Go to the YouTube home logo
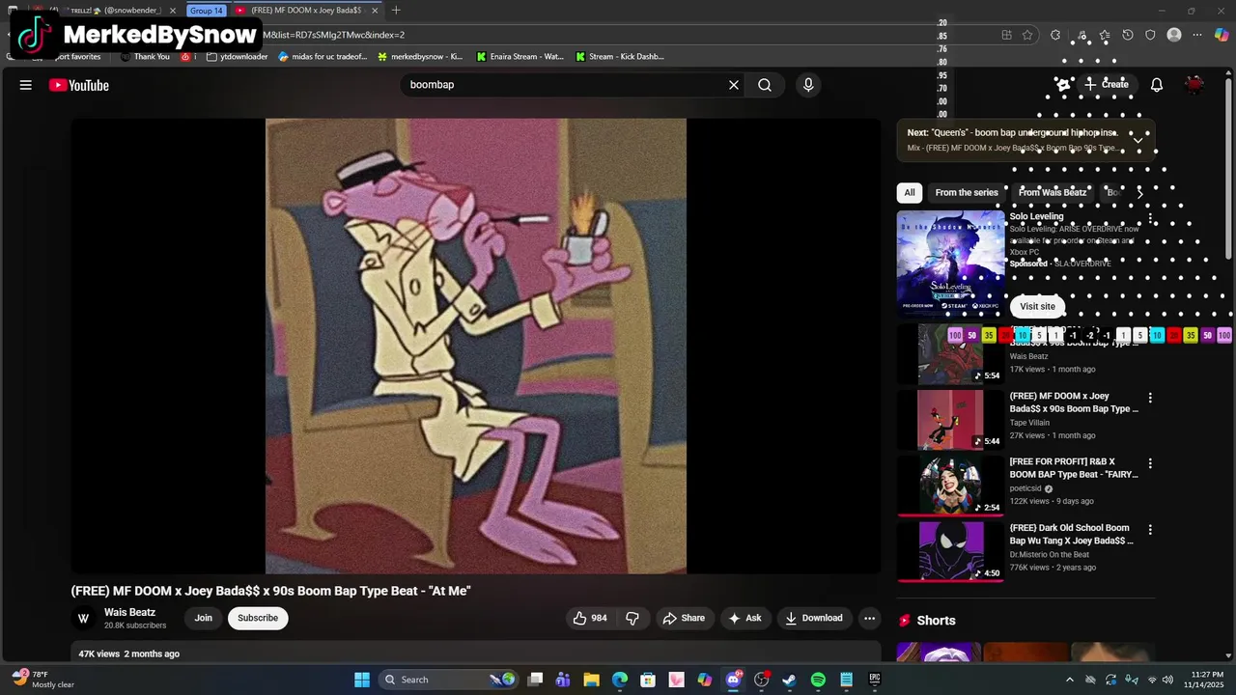Viewport: 1236px width, 695px height. click(x=79, y=85)
